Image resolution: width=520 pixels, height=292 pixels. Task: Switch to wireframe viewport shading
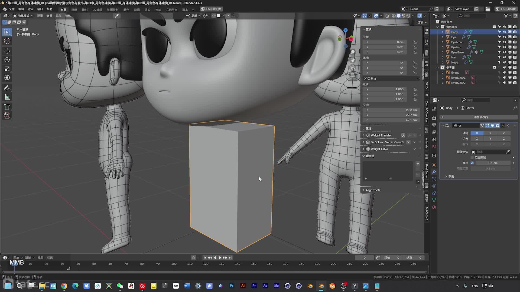[394, 16]
